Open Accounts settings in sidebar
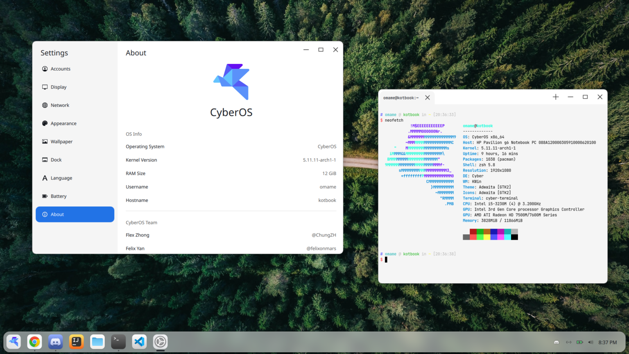 click(x=61, y=68)
